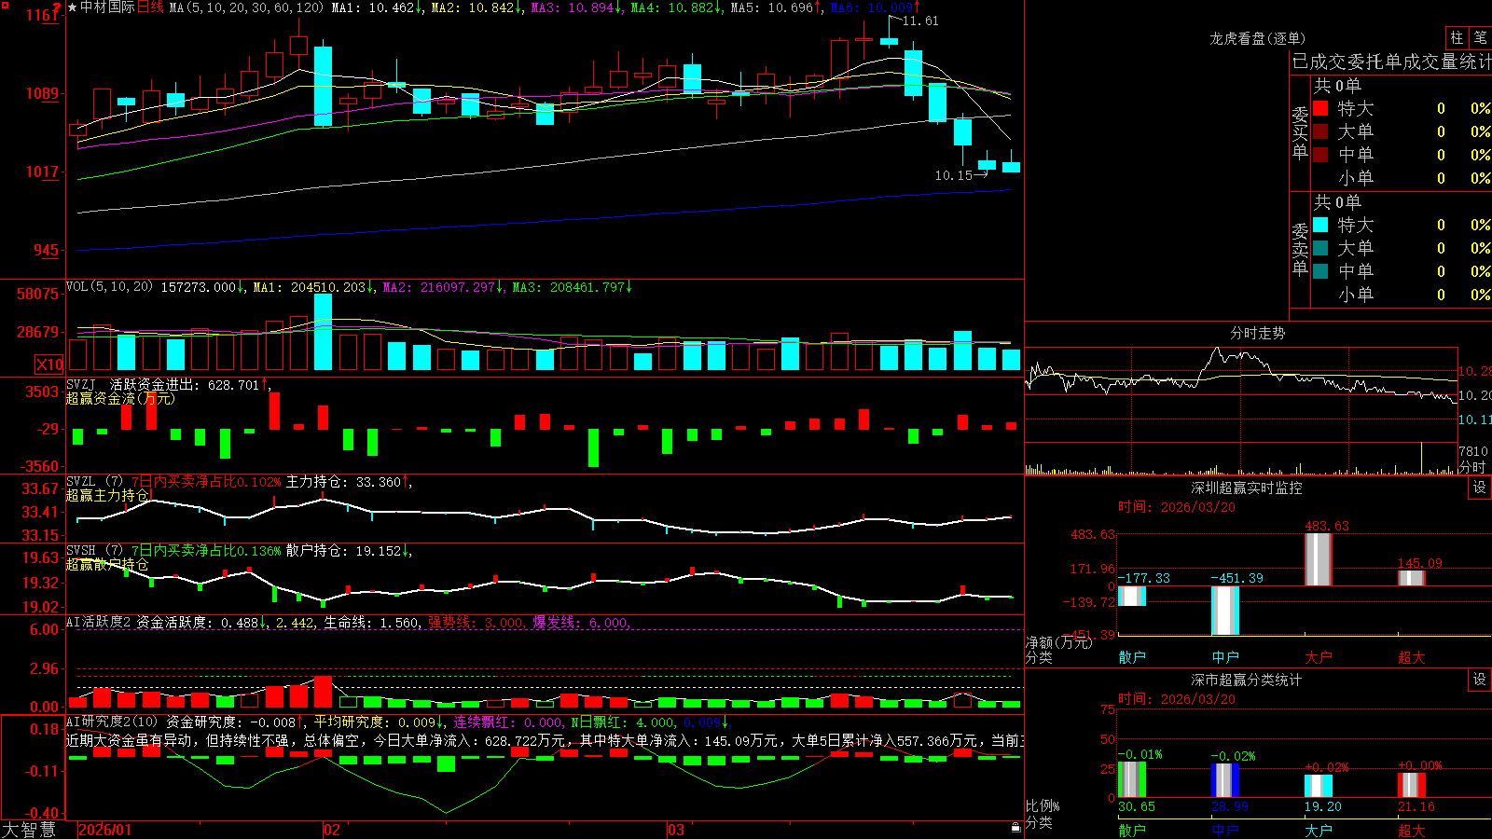The height and width of the screenshot is (839, 1492).
Task: Click the 超赢散户持仓 yellow label
Action: click(x=107, y=564)
